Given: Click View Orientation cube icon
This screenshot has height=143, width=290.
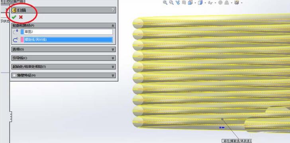Looking at the screenshot, I should pos(190,2).
